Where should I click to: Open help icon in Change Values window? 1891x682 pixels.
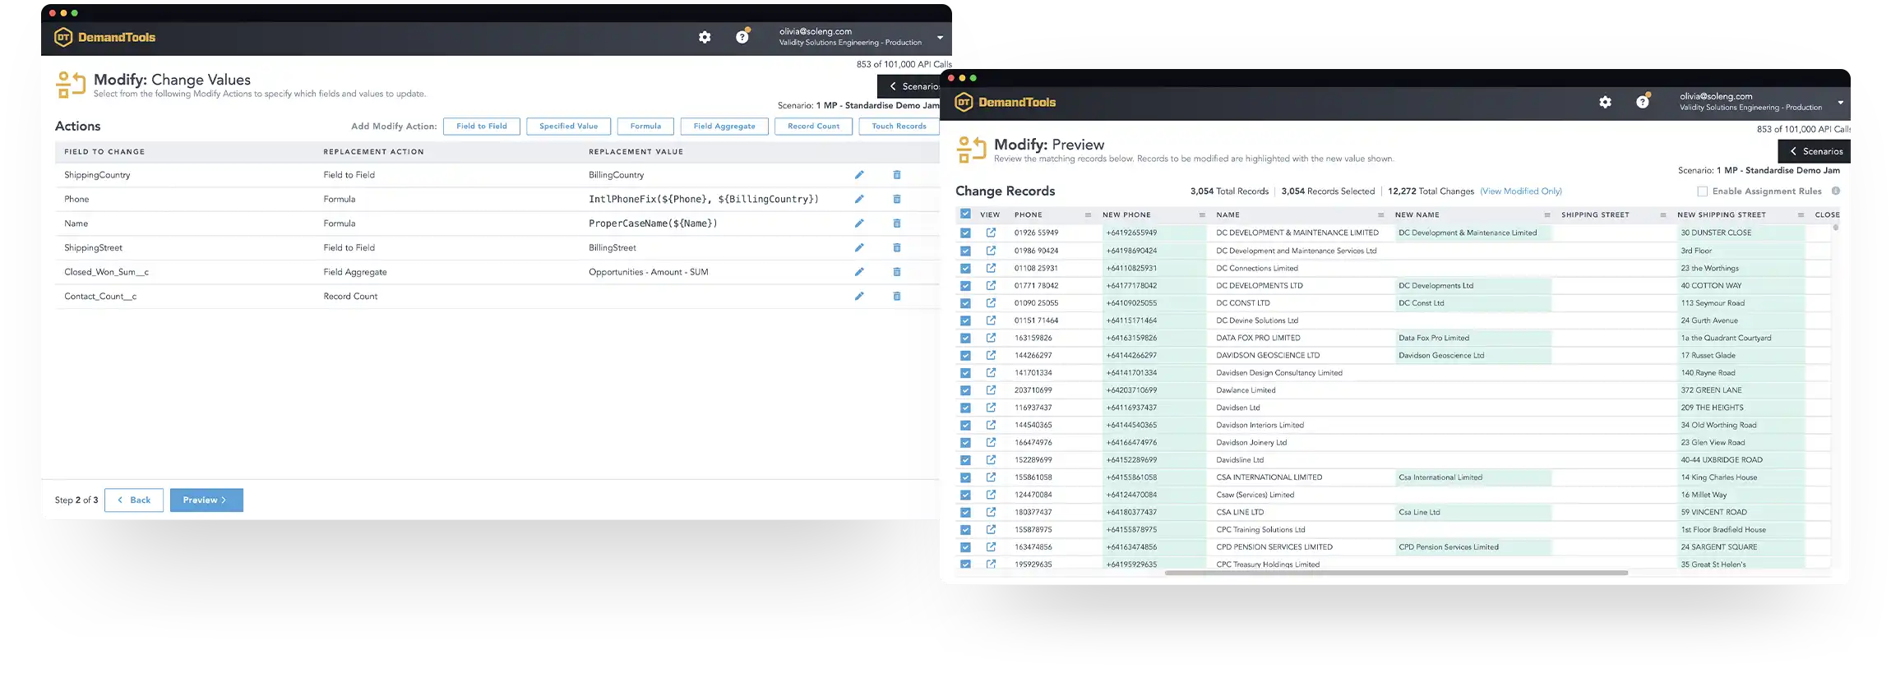[742, 37]
